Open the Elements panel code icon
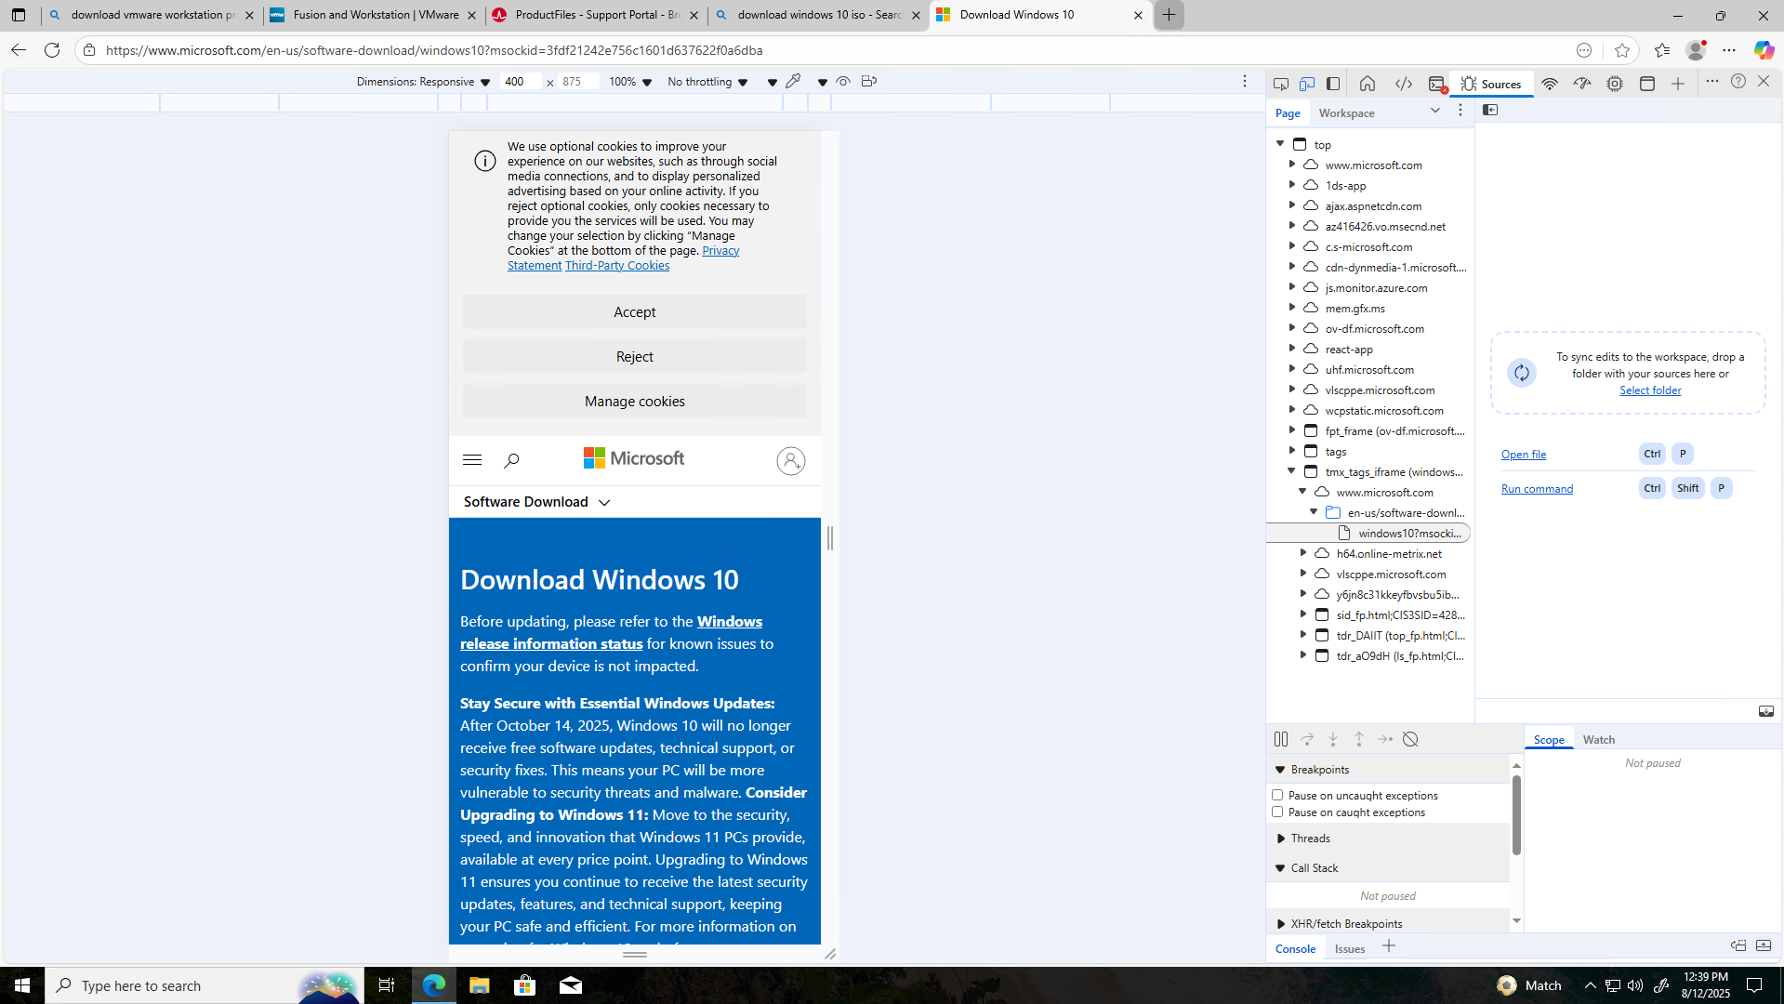The width and height of the screenshot is (1784, 1004). pyautogui.click(x=1403, y=84)
